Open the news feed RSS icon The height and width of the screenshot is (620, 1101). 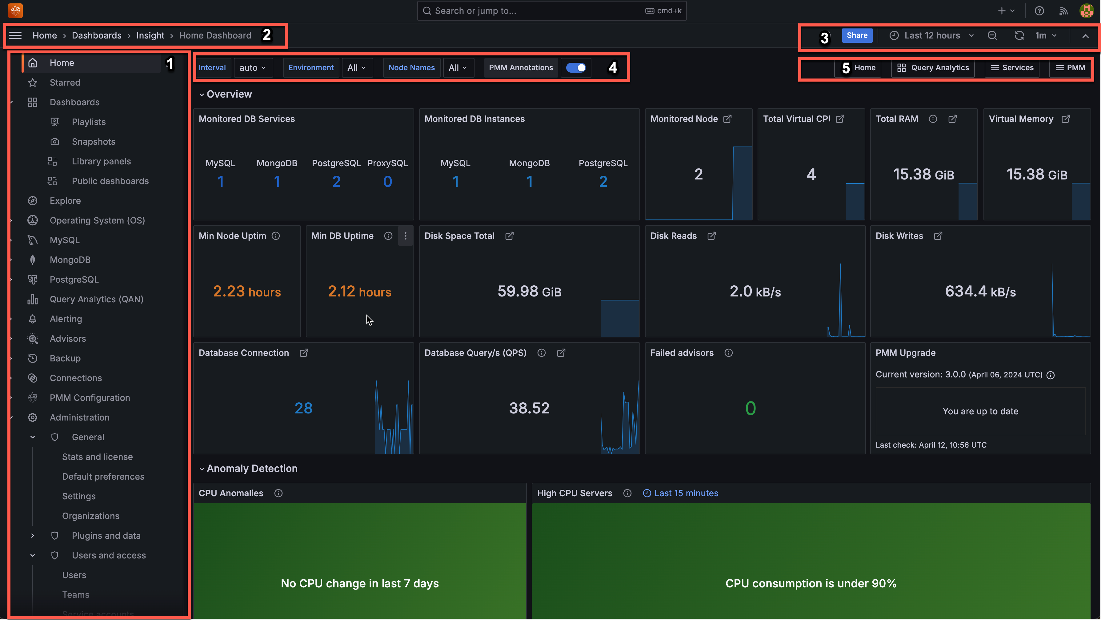click(x=1063, y=11)
